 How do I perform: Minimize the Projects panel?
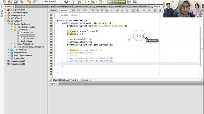pos(45,6)
